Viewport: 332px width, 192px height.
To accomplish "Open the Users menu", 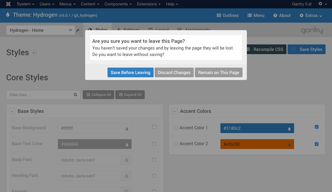I will coord(47,4).
